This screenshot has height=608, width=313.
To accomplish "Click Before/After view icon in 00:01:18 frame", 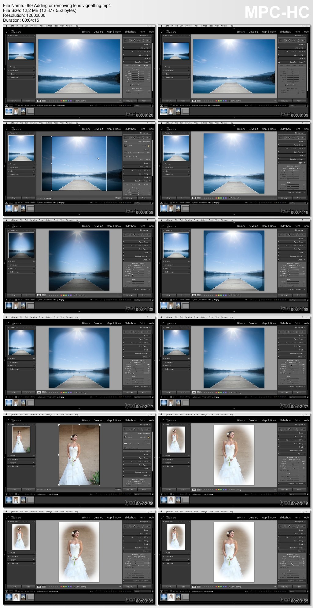I will tap(199, 198).
